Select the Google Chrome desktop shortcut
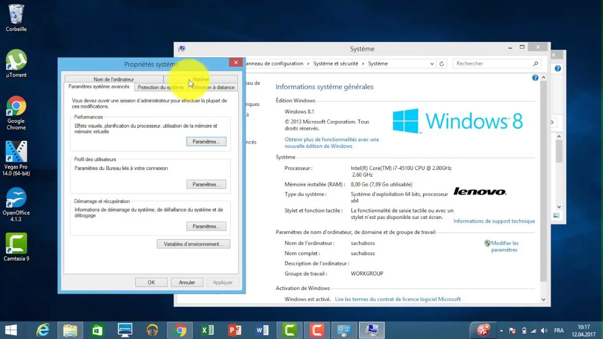The width and height of the screenshot is (603, 339). tap(16, 113)
